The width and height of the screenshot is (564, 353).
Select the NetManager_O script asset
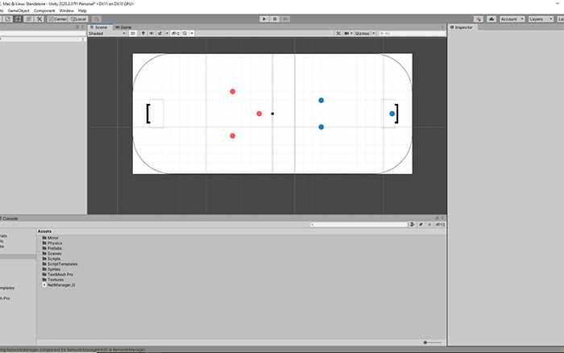click(59, 285)
